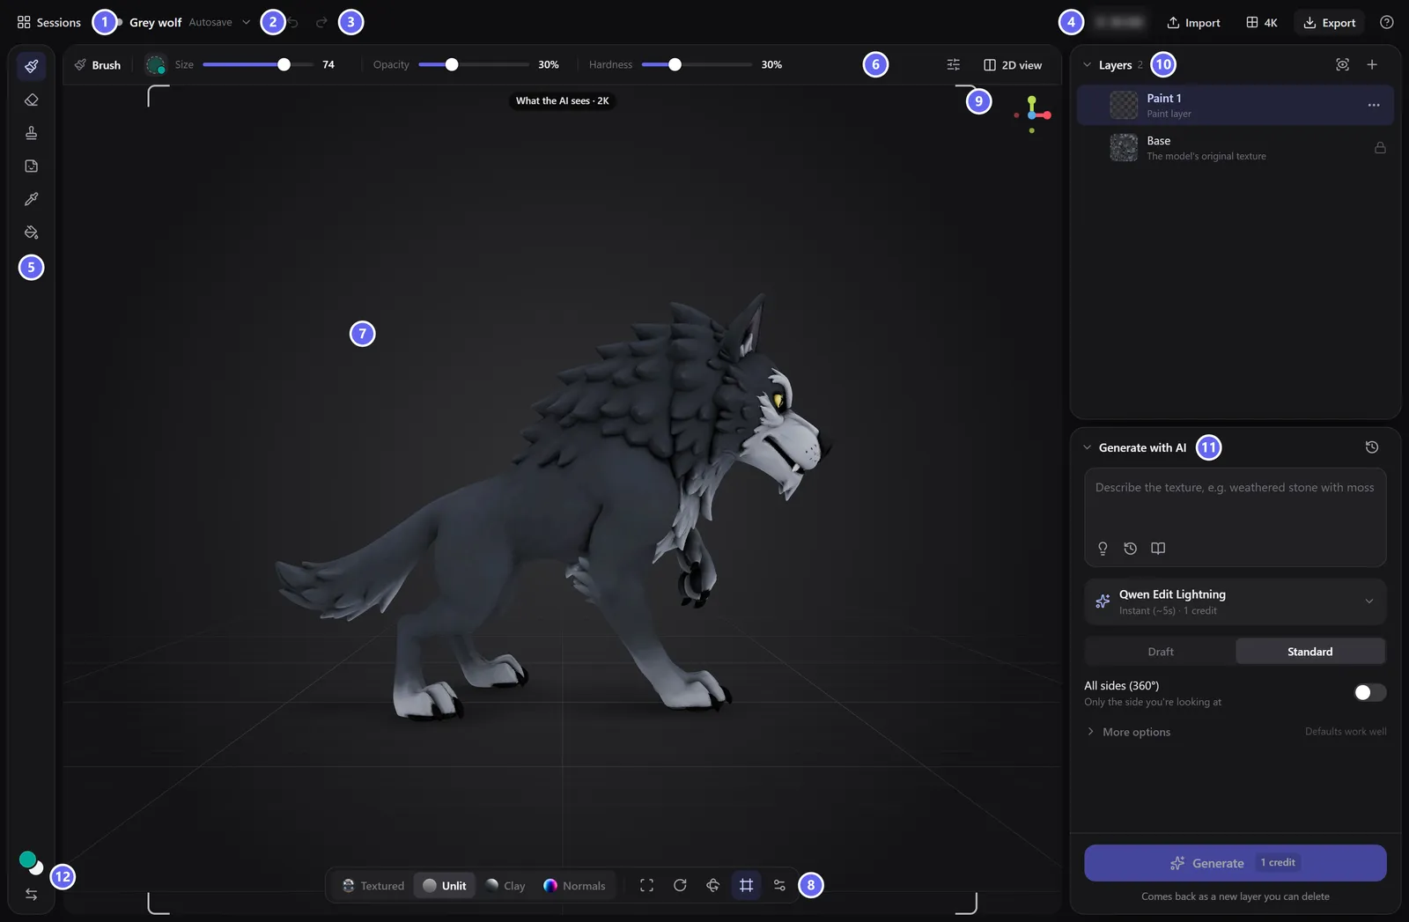Open the Paint 1 layer options menu
The height and width of the screenshot is (922, 1409).
[x=1374, y=105]
